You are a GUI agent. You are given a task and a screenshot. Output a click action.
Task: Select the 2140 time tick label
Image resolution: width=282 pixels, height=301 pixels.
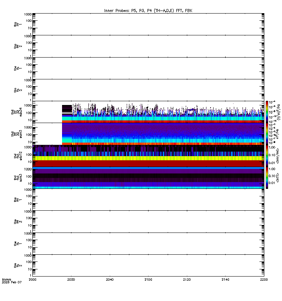tap(225, 280)
